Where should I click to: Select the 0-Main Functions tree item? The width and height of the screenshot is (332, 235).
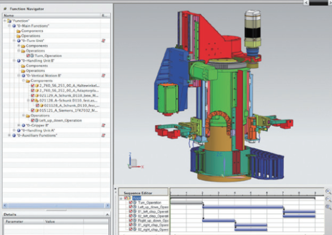pyautogui.click(x=33, y=26)
